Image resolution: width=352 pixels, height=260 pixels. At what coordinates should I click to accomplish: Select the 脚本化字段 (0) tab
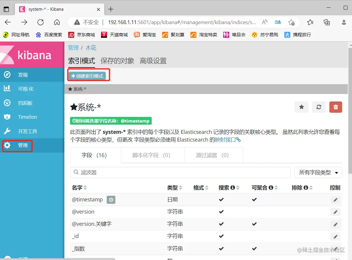(153, 155)
